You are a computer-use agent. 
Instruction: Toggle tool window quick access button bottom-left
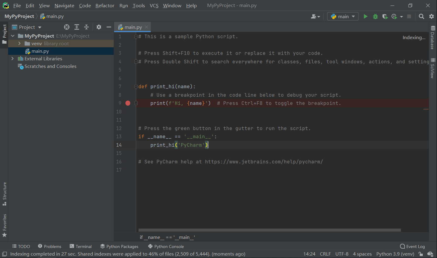(5, 254)
